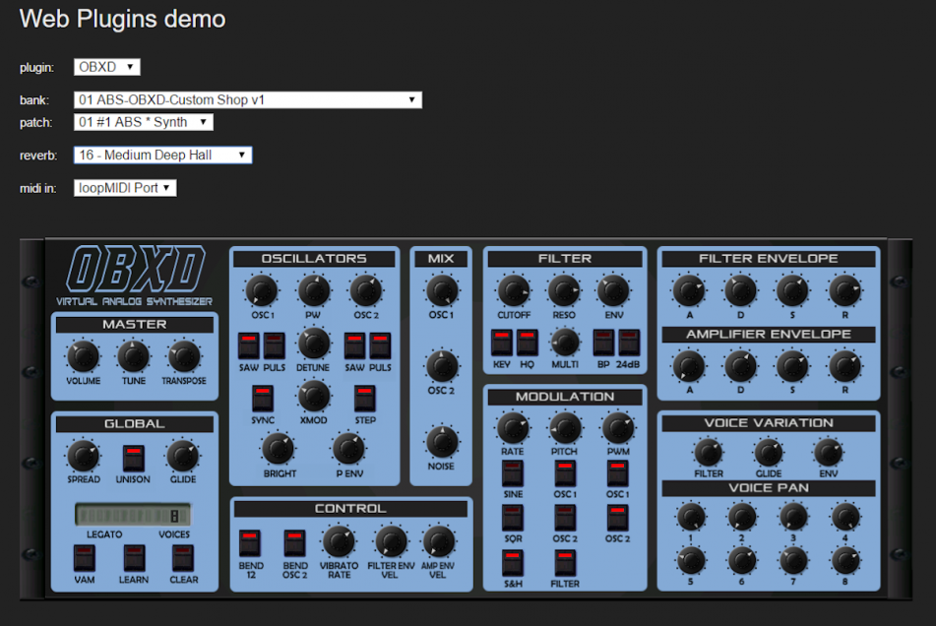Screen dimensions: 936x626
Task: Click the BRIGHT knob
Action: pyautogui.click(x=279, y=449)
